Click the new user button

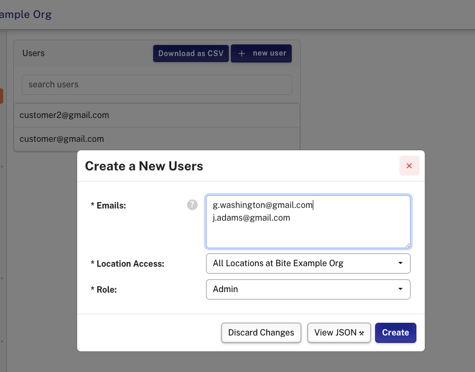pyautogui.click(x=261, y=53)
